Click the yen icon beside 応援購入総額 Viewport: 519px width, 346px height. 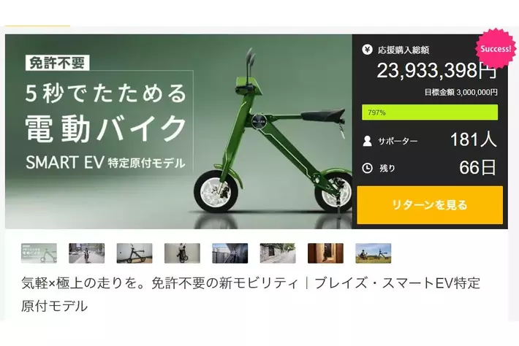(x=367, y=50)
